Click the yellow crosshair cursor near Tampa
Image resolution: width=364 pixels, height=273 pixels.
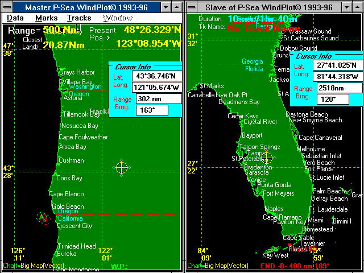pos(267,158)
